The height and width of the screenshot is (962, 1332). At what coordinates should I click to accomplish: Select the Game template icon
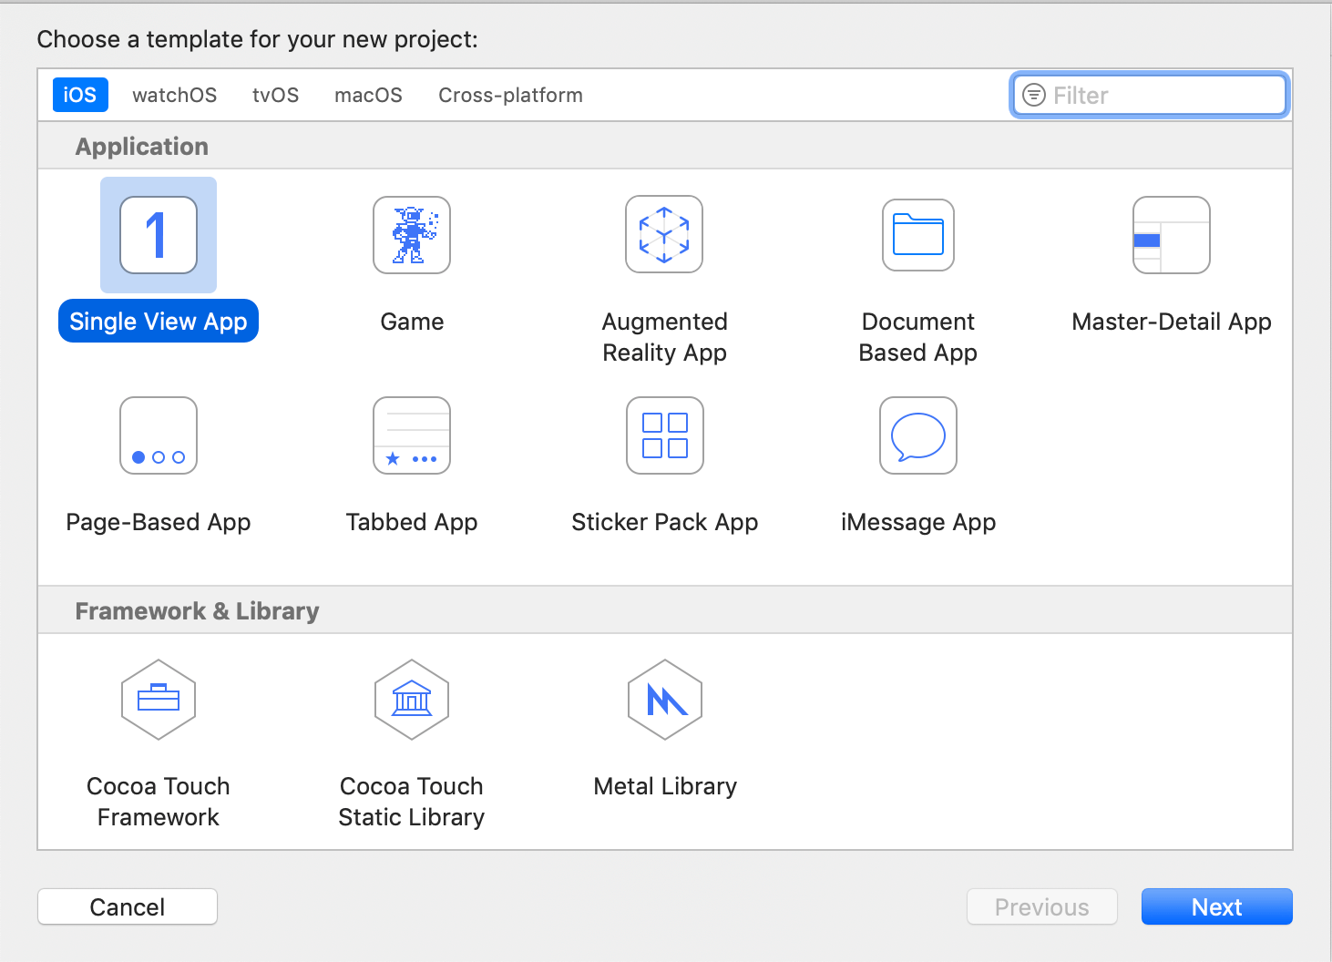(411, 235)
